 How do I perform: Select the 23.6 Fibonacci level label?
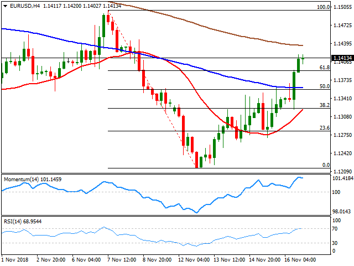tap(325, 127)
